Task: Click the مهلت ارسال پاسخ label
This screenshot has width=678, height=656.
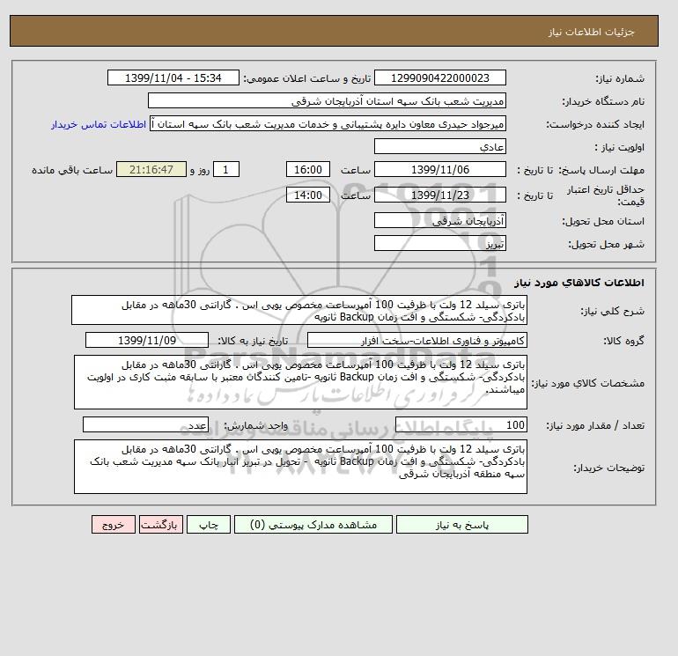Action: point(601,170)
